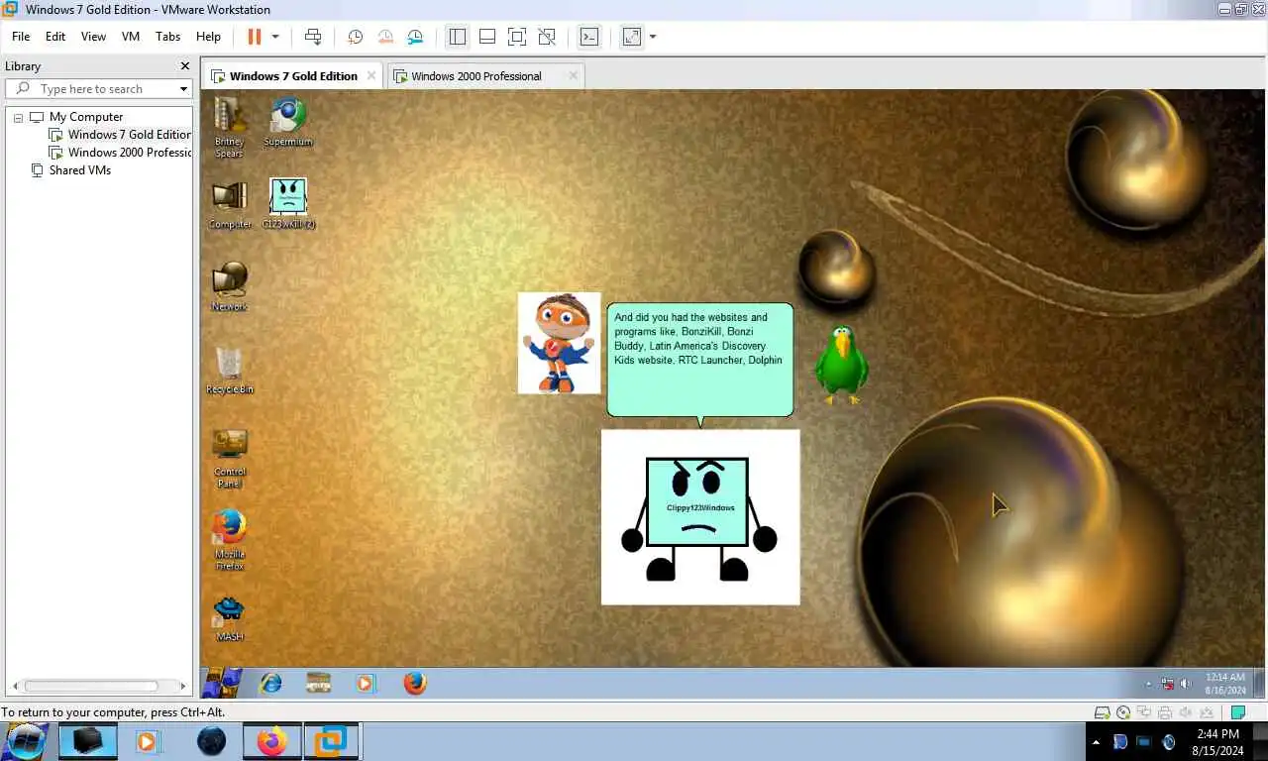Select the Computer desktop icon
This screenshot has height=761, width=1268.
tap(230, 205)
